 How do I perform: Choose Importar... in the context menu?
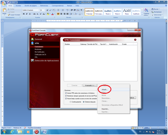[114, 109]
